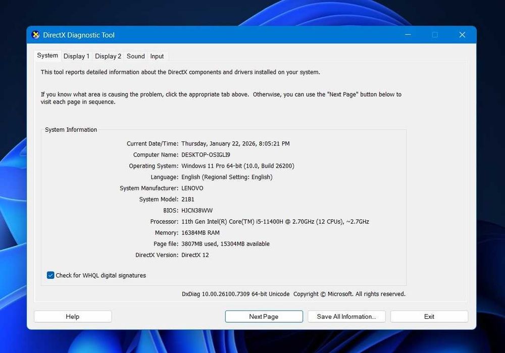Click the date 'Thursday, January 22, 2026, 8:05:21 PM'

235,143
